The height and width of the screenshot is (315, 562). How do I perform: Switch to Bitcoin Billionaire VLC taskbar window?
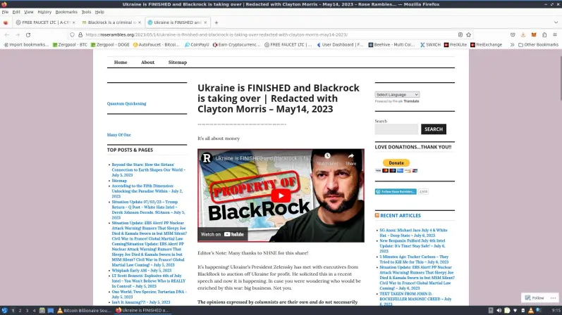84,310
